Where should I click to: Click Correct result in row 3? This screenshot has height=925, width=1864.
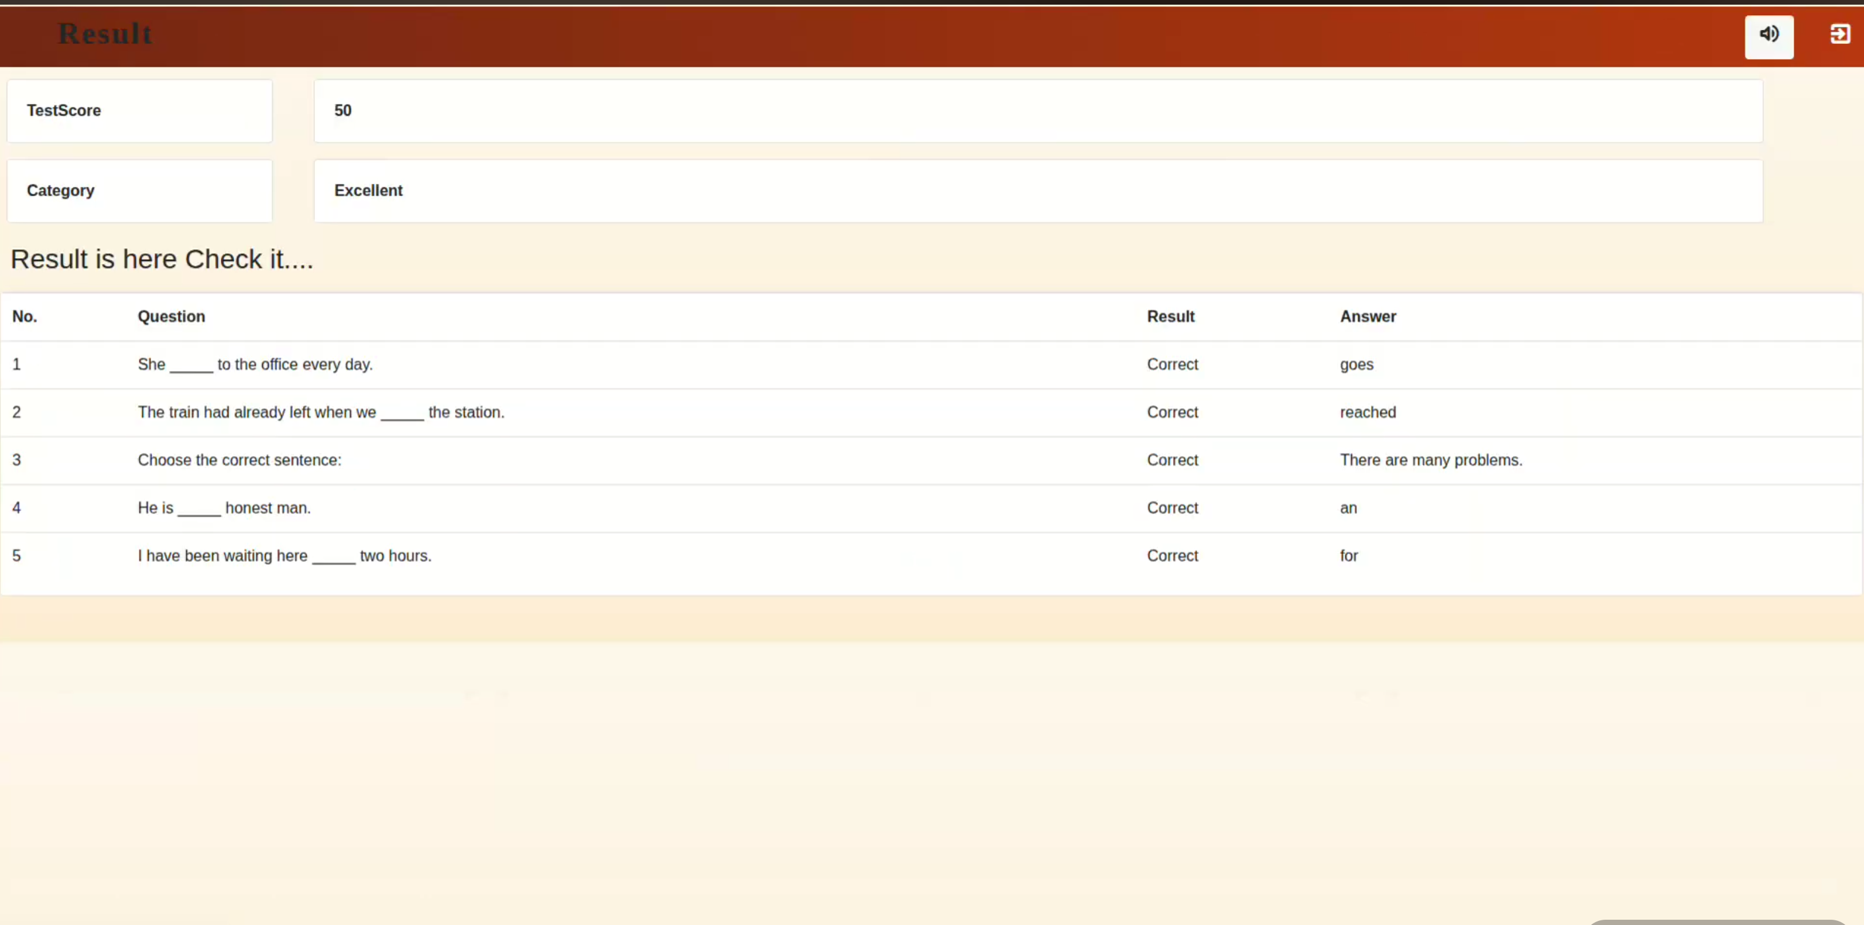point(1172,460)
